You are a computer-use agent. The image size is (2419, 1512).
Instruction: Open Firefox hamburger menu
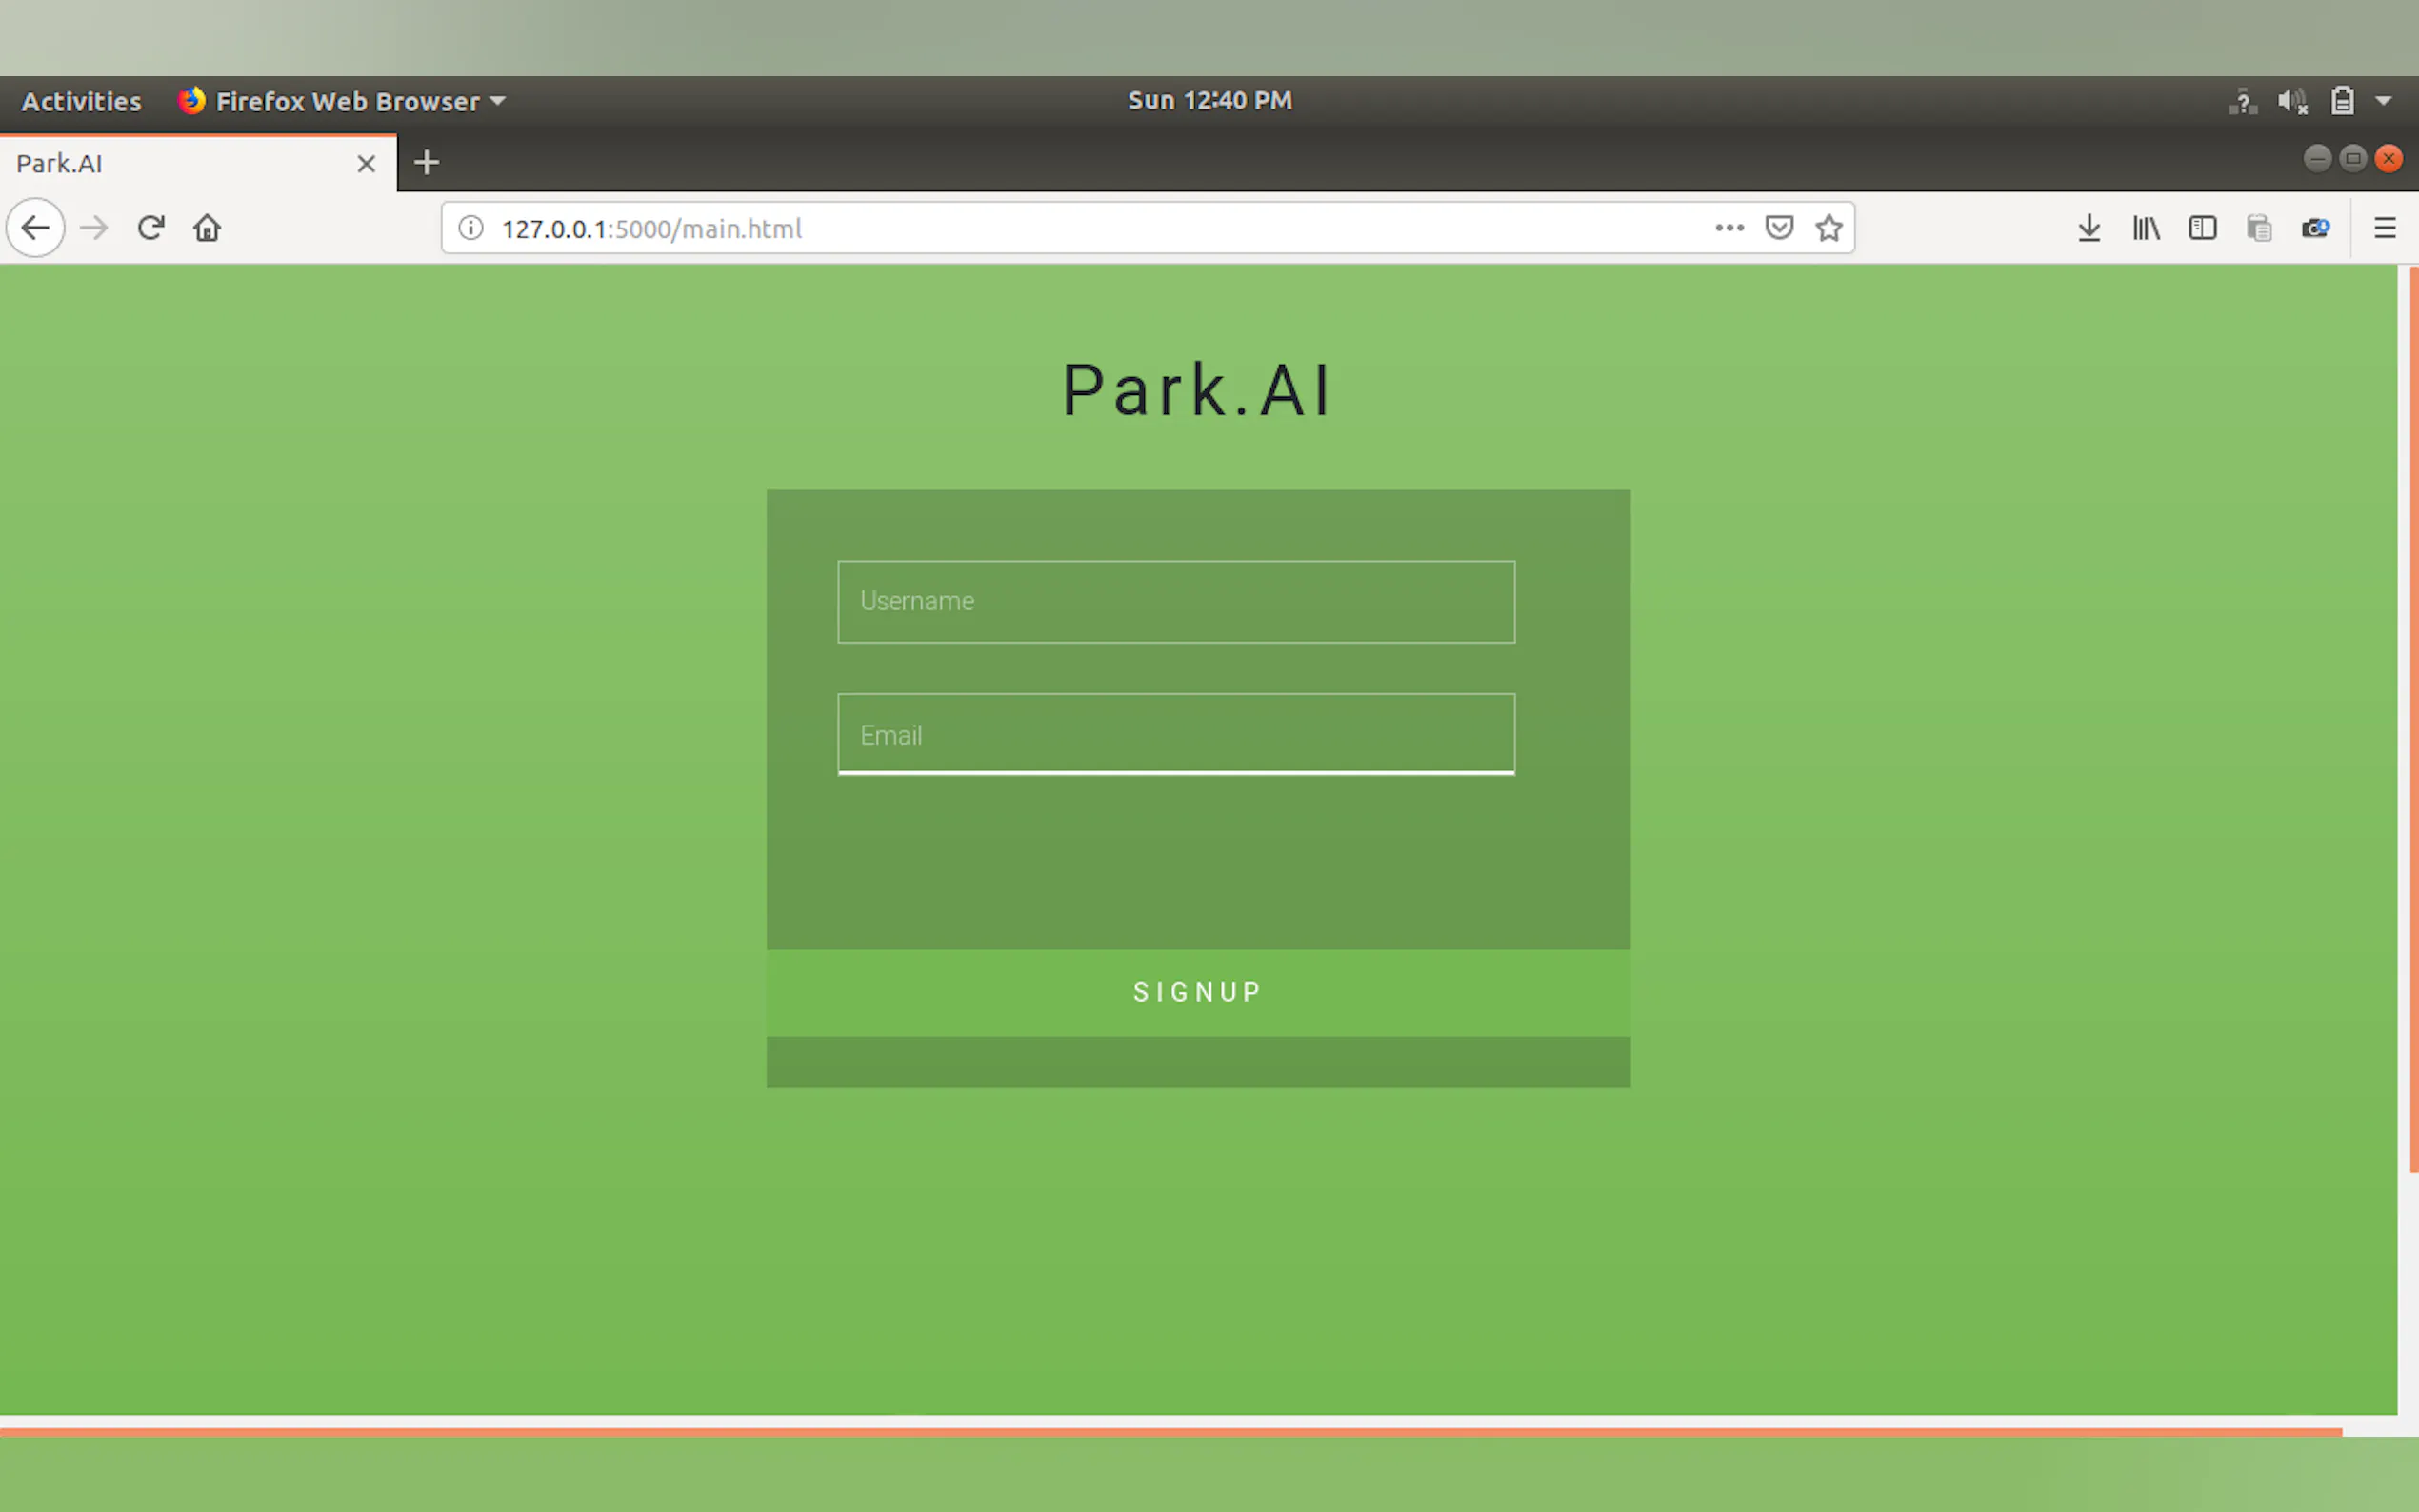[2385, 228]
